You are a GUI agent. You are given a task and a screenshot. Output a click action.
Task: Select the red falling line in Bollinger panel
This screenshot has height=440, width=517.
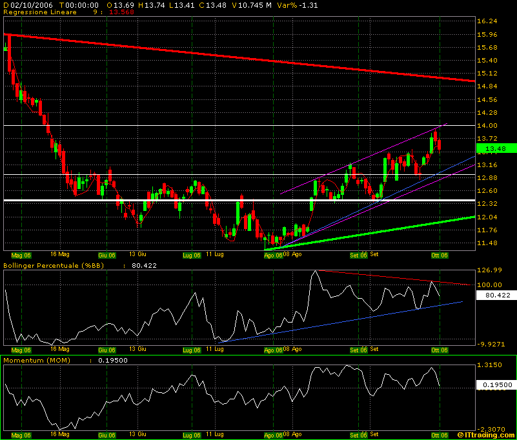pyautogui.click(x=387, y=277)
